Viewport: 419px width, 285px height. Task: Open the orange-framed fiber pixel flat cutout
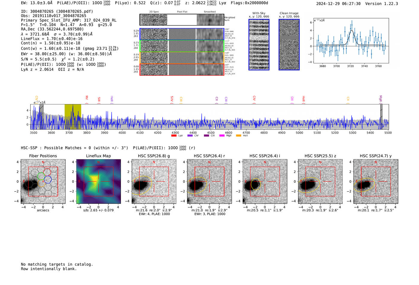[182, 58]
